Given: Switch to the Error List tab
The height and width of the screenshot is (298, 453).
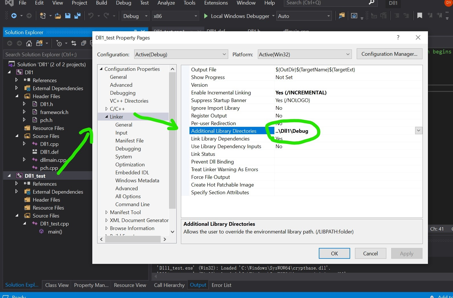Looking at the screenshot, I should point(221,285).
